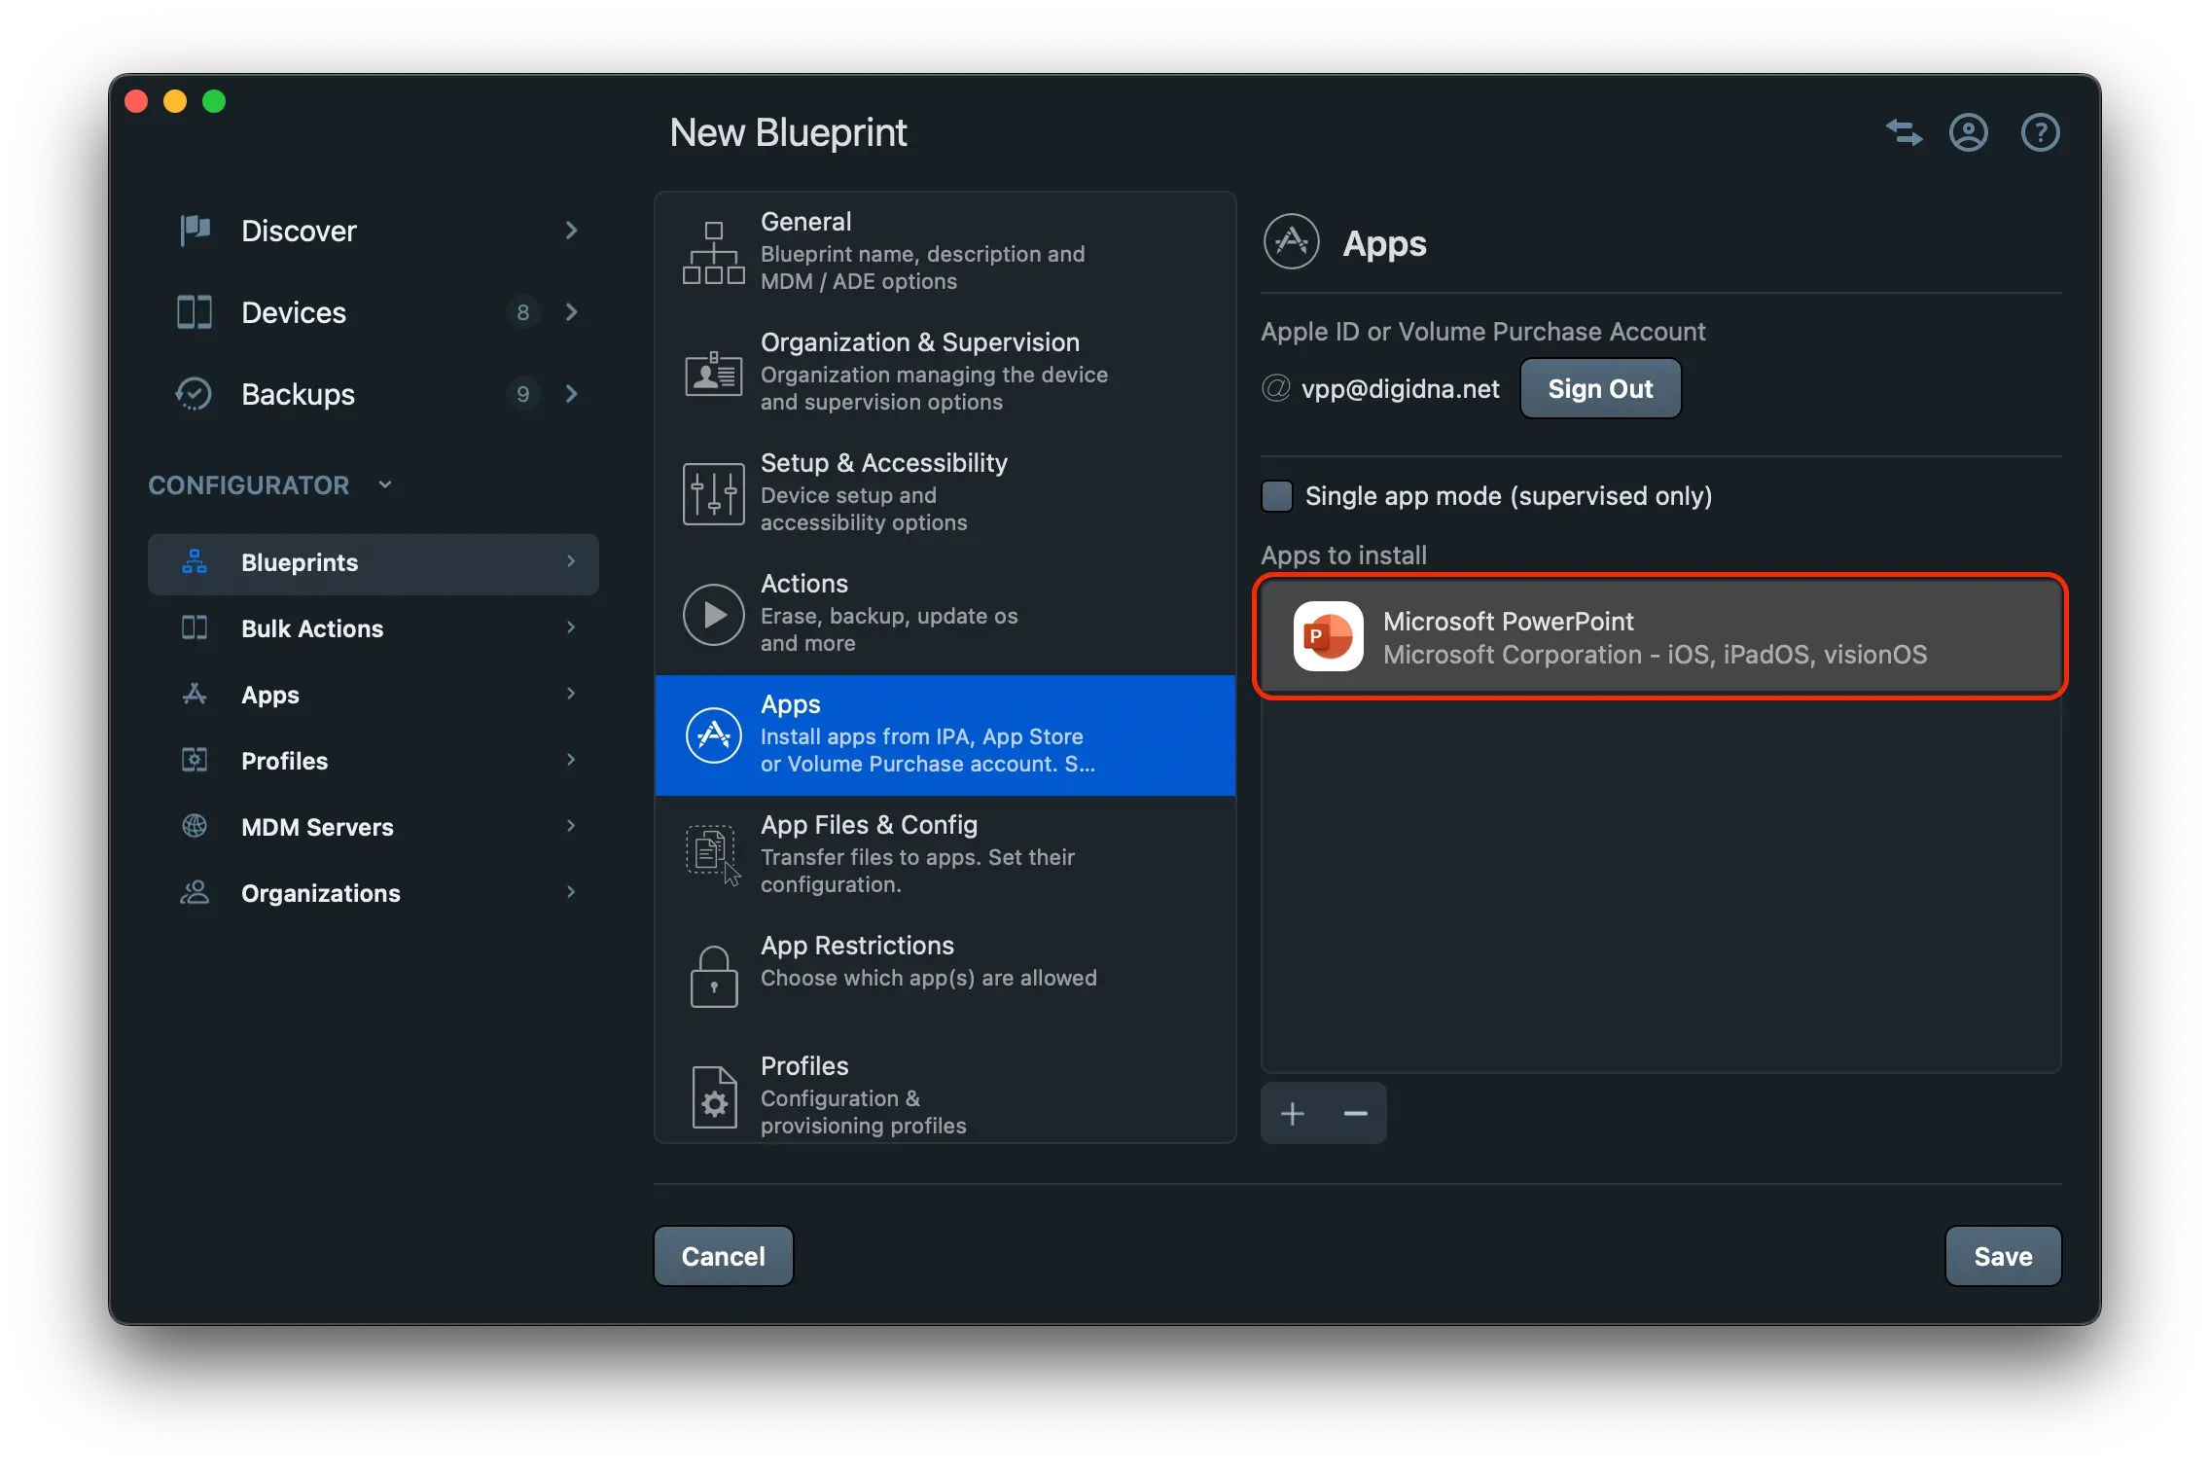2210x1469 pixels.
Task: Click the help question mark icon
Action: (x=2040, y=132)
